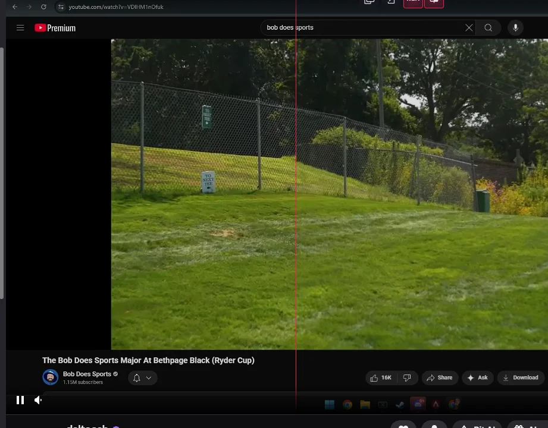The height and width of the screenshot is (428, 548).
Task: Reload the YouTube page
Action: coord(43,7)
